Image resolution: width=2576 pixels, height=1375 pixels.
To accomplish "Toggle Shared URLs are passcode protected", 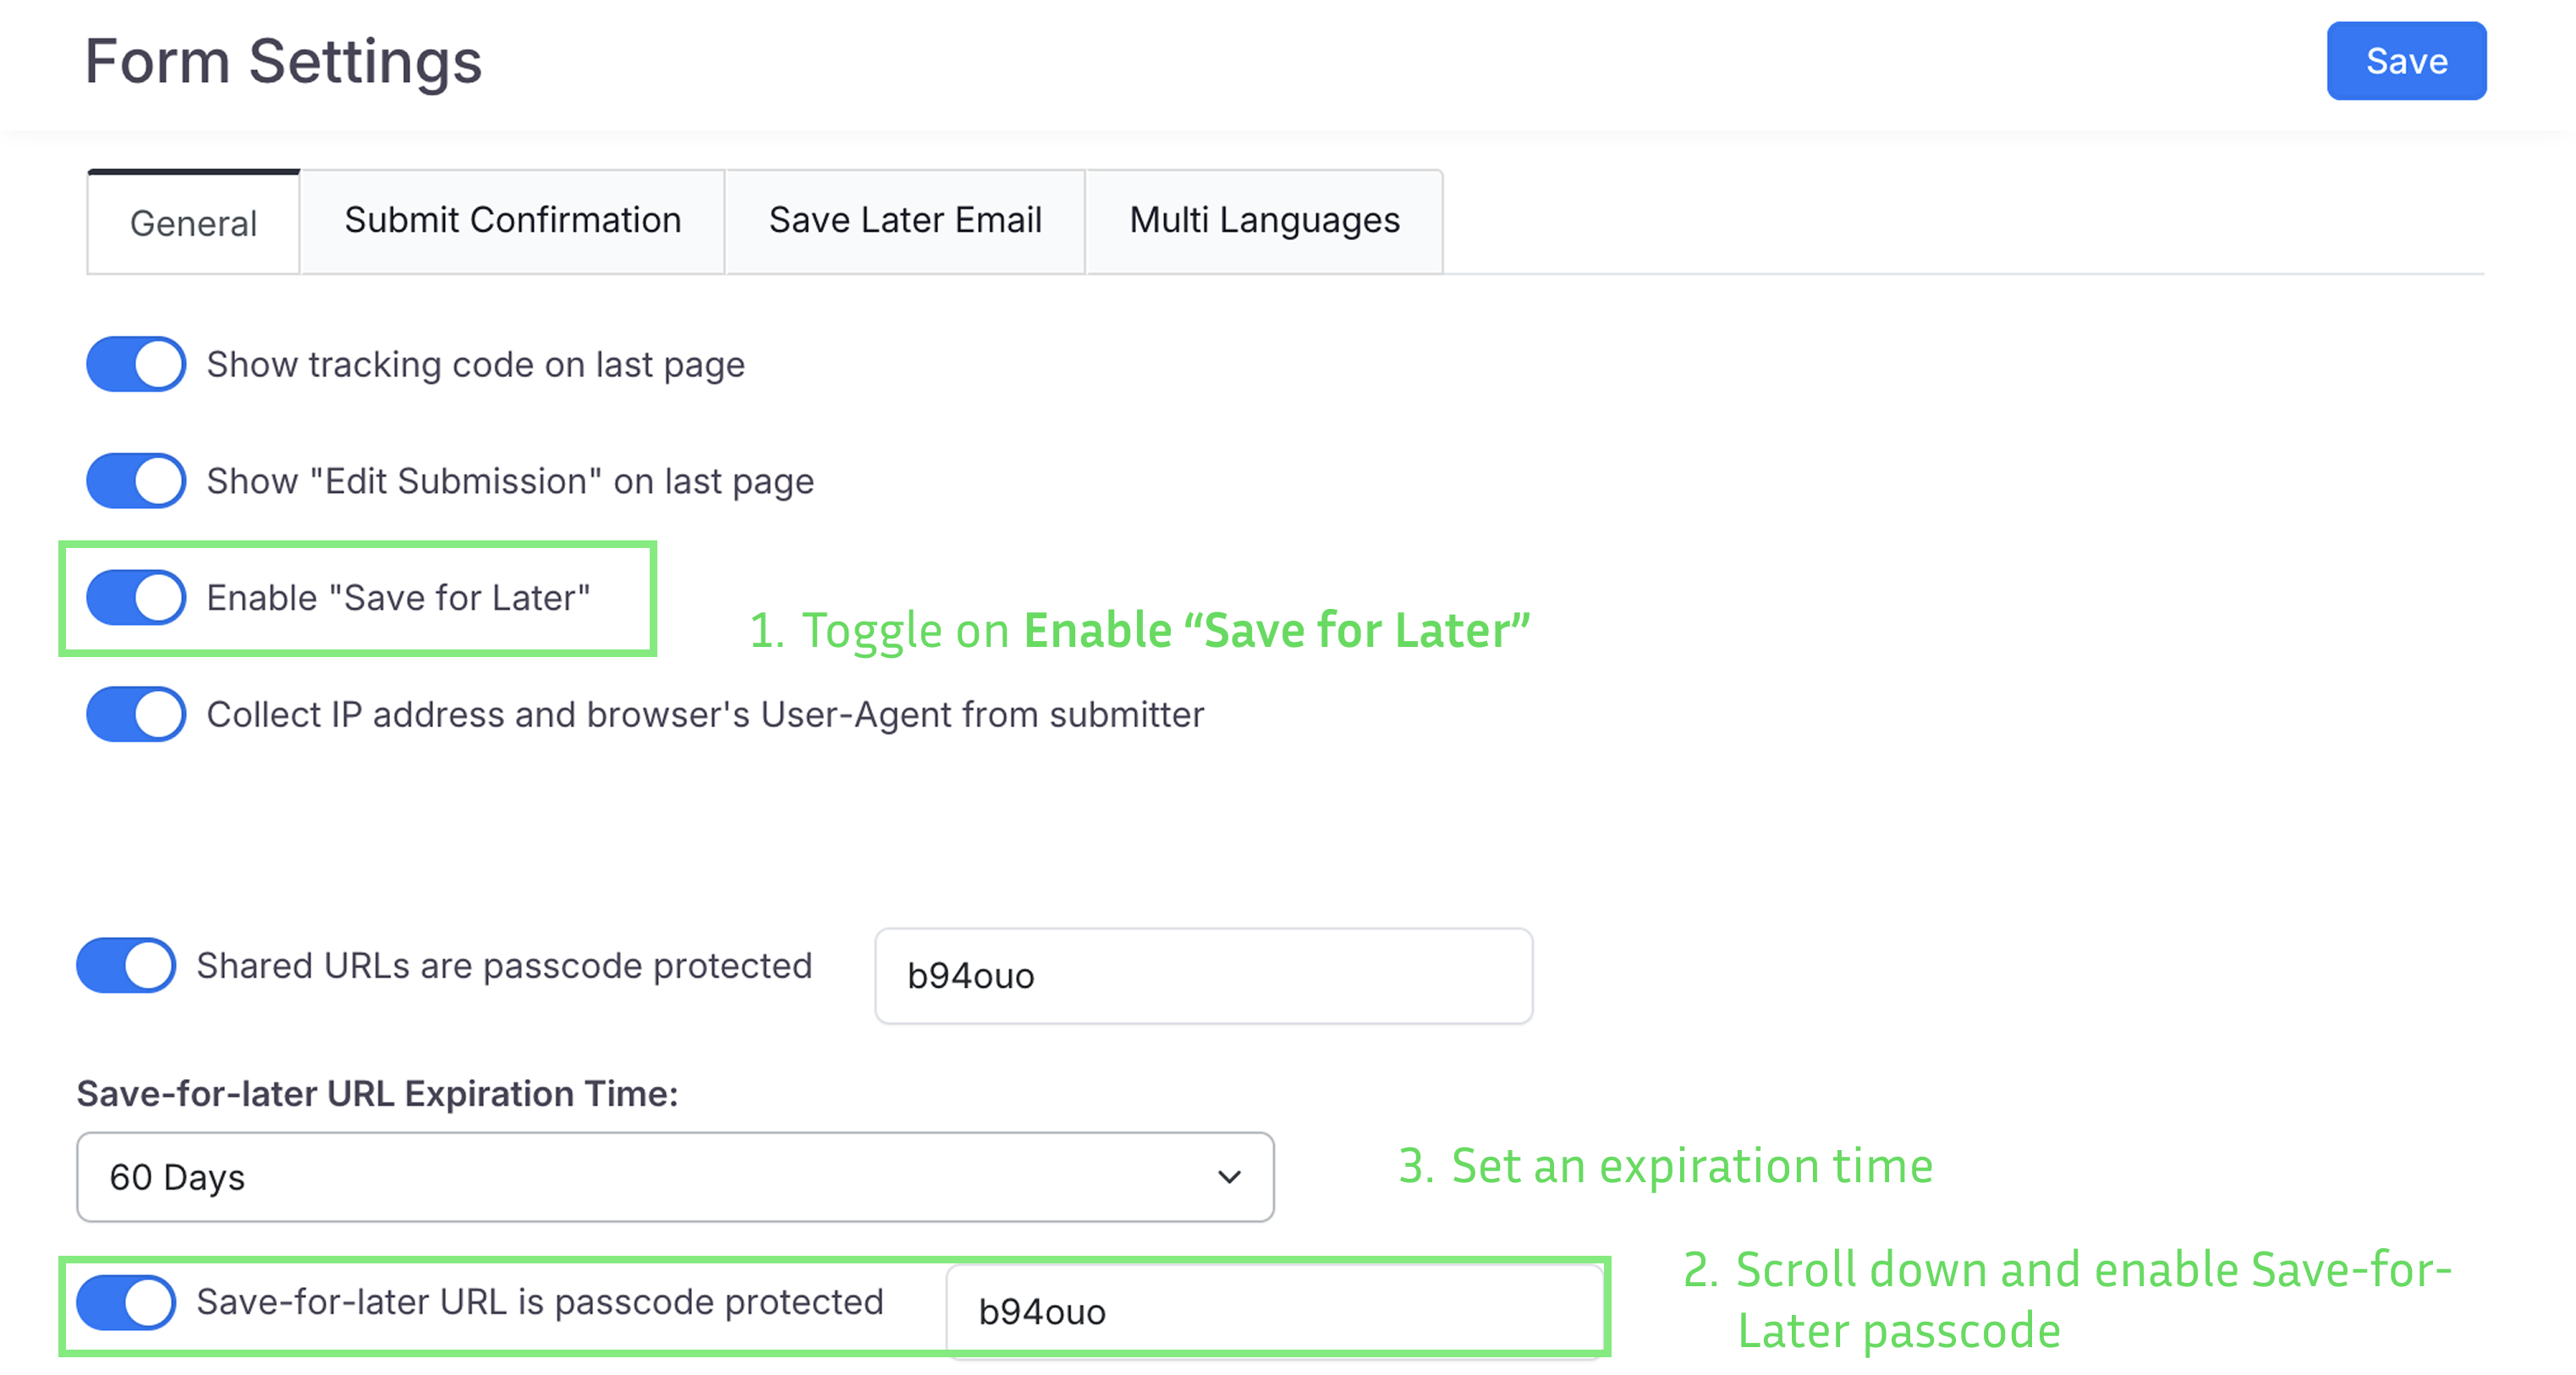I will point(126,966).
